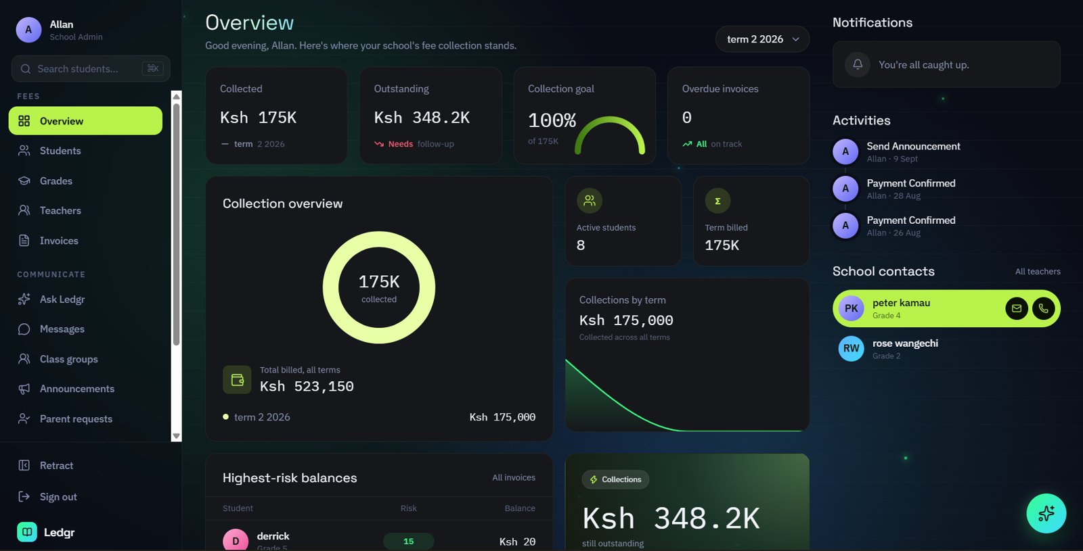The width and height of the screenshot is (1083, 551).
Task: Click Allan's profile avatar in sidebar
Action: pyautogui.click(x=28, y=30)
